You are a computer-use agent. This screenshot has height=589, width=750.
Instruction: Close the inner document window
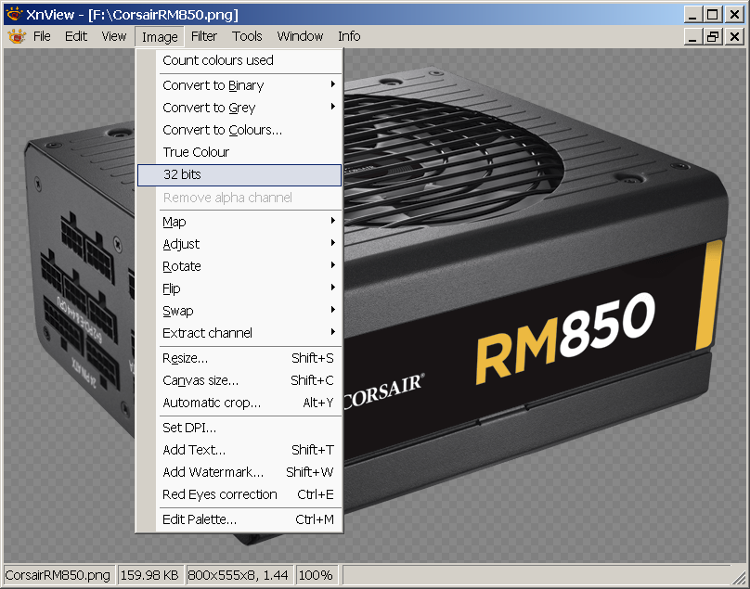(x=733, y=36)
